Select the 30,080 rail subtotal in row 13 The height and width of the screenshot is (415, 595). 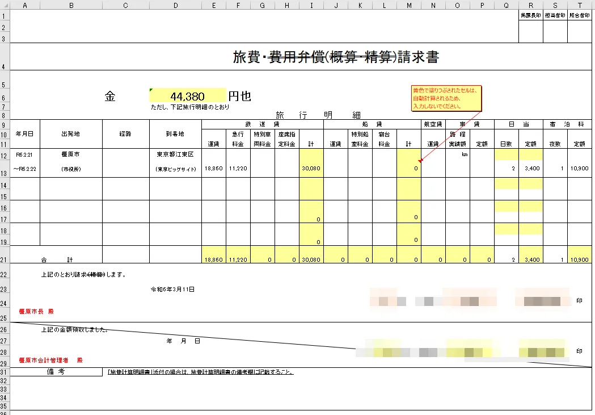tap(311, 169)
